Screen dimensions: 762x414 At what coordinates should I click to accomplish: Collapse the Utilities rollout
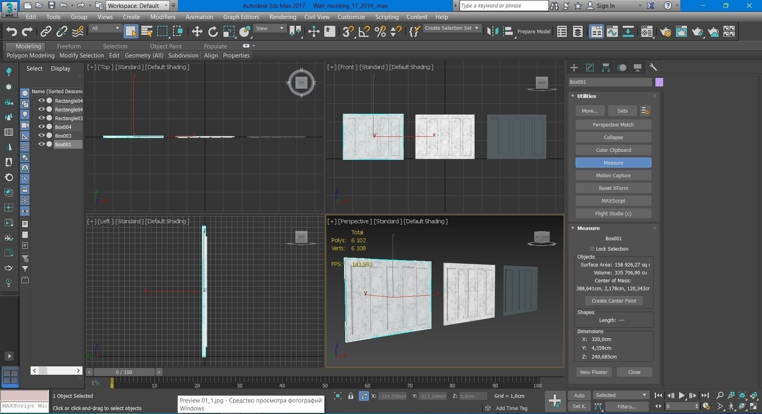(x=586, y=96)
